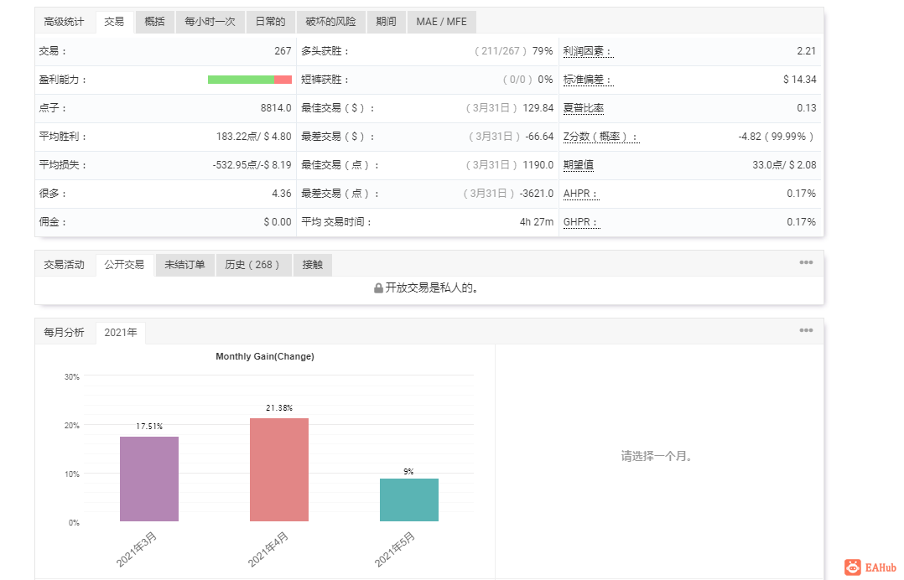Click the 2021年5月 axis label

394,550
